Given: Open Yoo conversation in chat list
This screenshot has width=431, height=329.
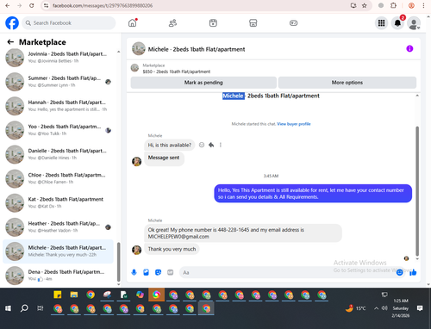Looking at the screenshot, I should 59,130.
